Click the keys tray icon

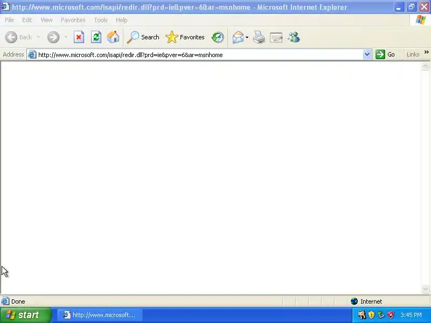pyautogui.click(x=362, y=315)
